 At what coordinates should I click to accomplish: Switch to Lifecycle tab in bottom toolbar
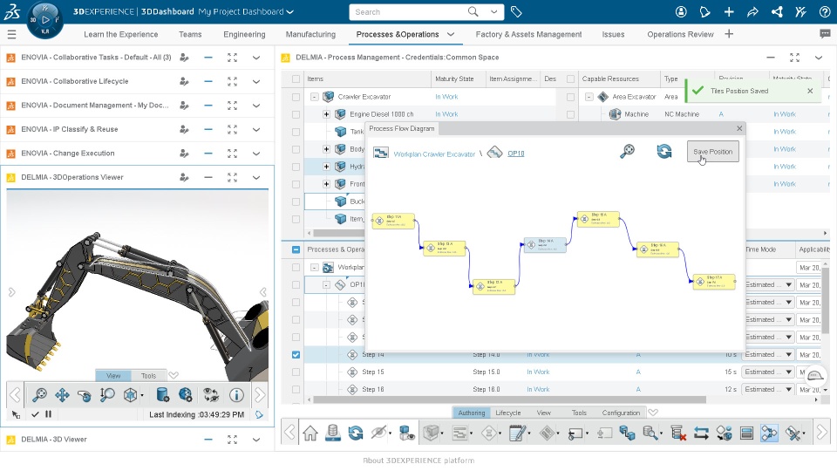(507, 413)
